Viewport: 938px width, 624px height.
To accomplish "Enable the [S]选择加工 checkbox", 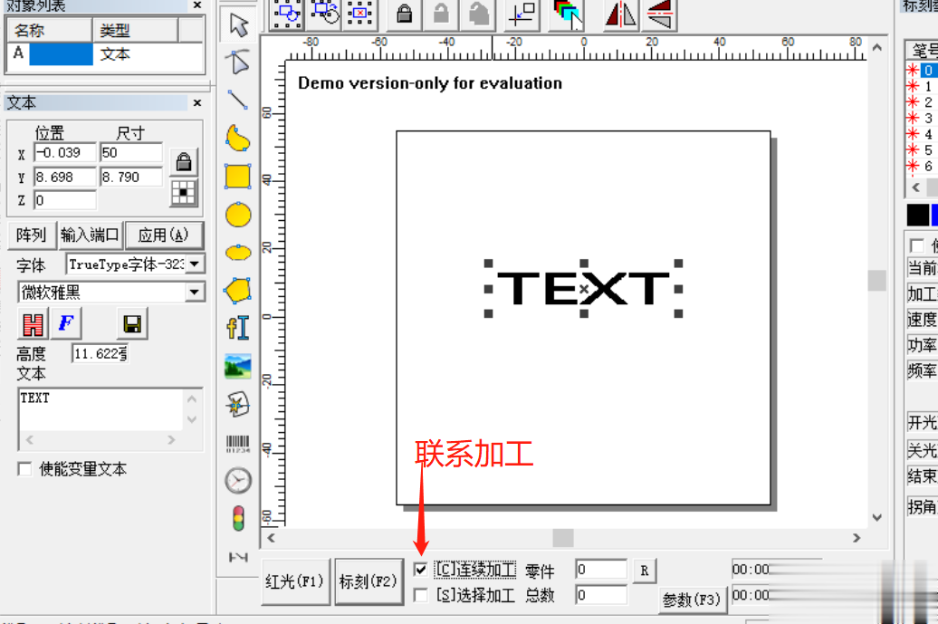I will click(x=420, y=595).
